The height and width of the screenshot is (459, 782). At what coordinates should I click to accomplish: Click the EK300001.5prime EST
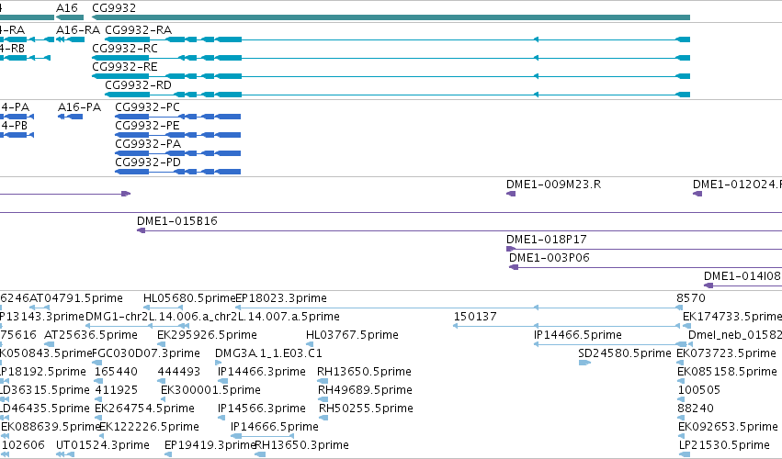(164, 399)
